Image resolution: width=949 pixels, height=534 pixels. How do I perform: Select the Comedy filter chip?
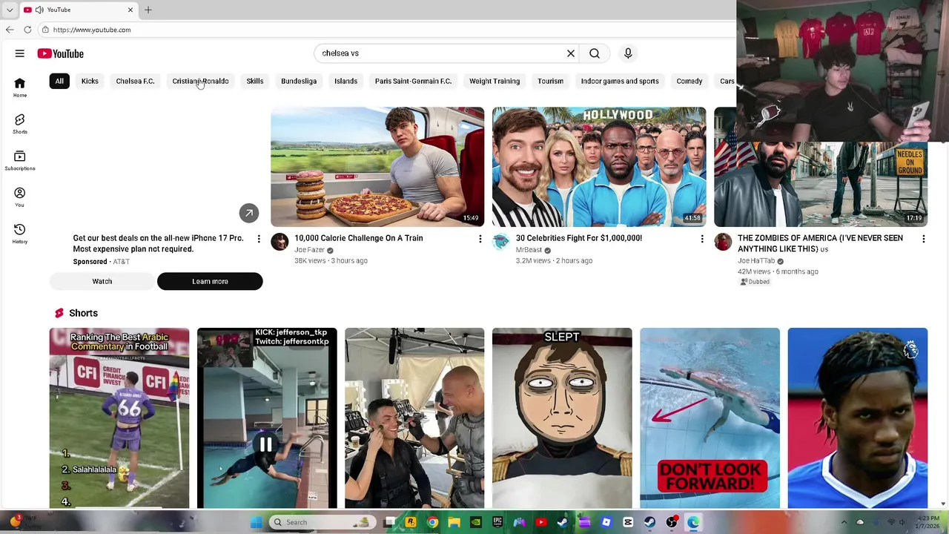coord(690,81)
